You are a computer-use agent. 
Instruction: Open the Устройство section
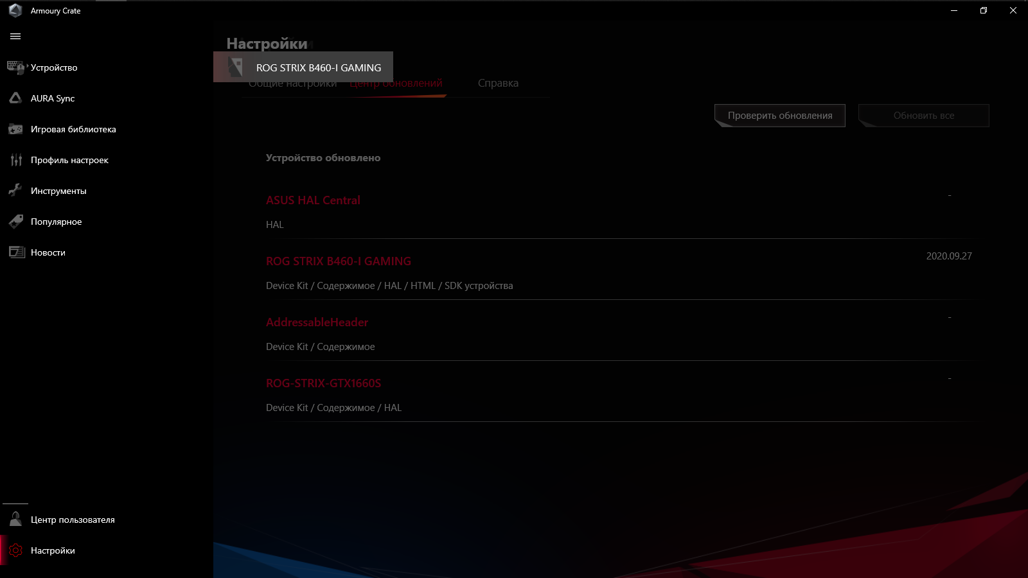click(x=54, y=67)
